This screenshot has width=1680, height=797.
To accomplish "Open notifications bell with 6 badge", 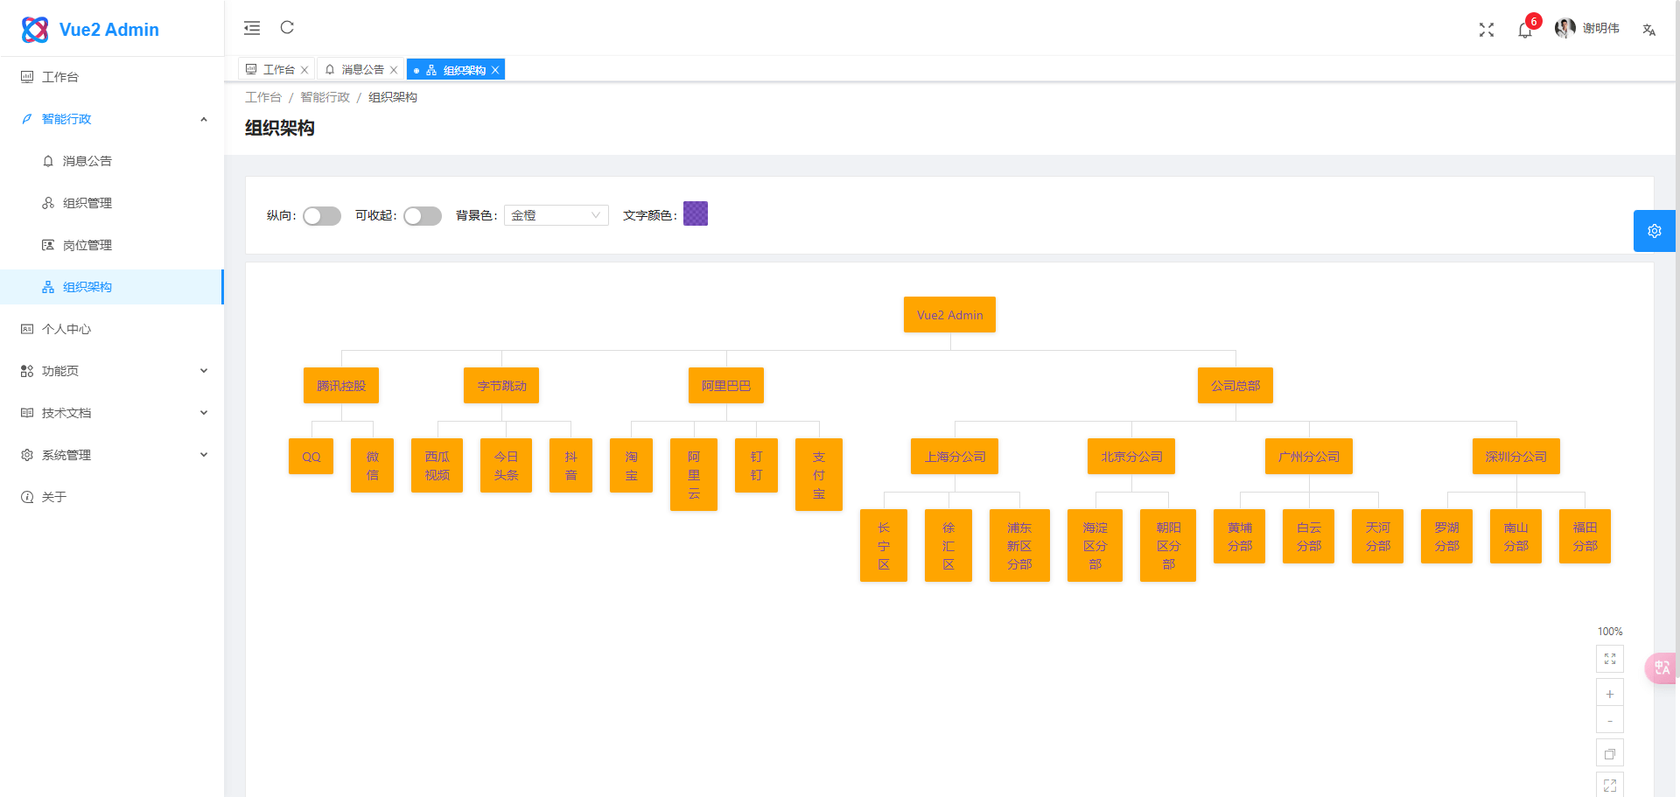I will coord(1525,30).
